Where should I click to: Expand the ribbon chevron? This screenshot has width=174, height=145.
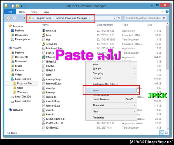(x=162, y=12)
